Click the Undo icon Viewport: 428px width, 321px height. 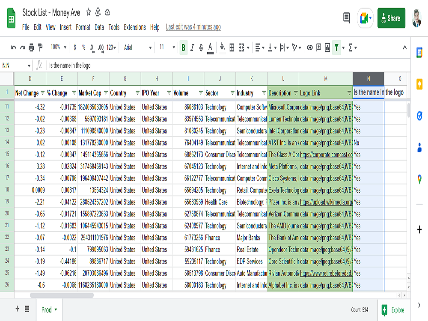[x=13, y=48]
